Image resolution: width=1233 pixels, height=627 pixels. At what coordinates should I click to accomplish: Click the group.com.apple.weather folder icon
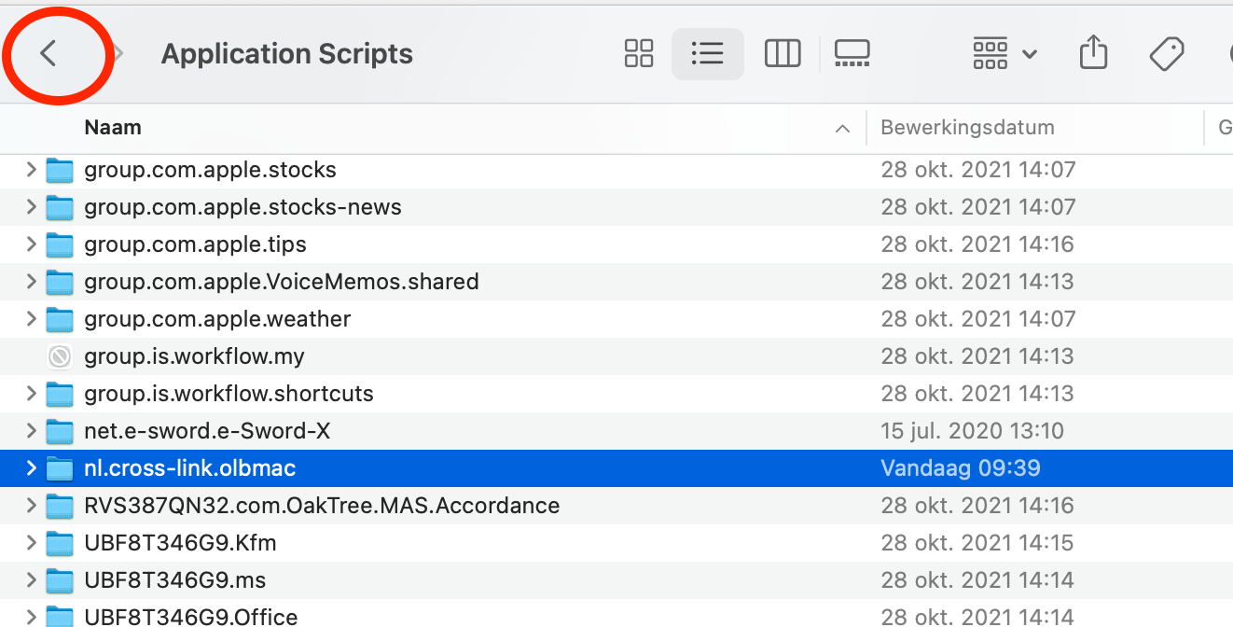60,319
